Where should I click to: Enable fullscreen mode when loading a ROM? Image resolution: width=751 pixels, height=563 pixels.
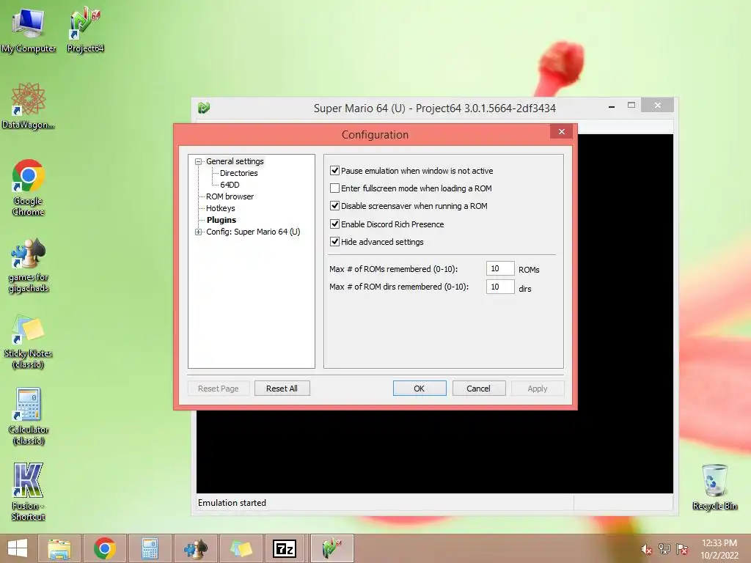(334, 188)
